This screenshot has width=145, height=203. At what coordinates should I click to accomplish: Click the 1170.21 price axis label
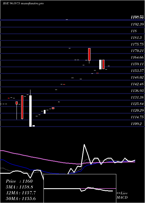point(137,51)
